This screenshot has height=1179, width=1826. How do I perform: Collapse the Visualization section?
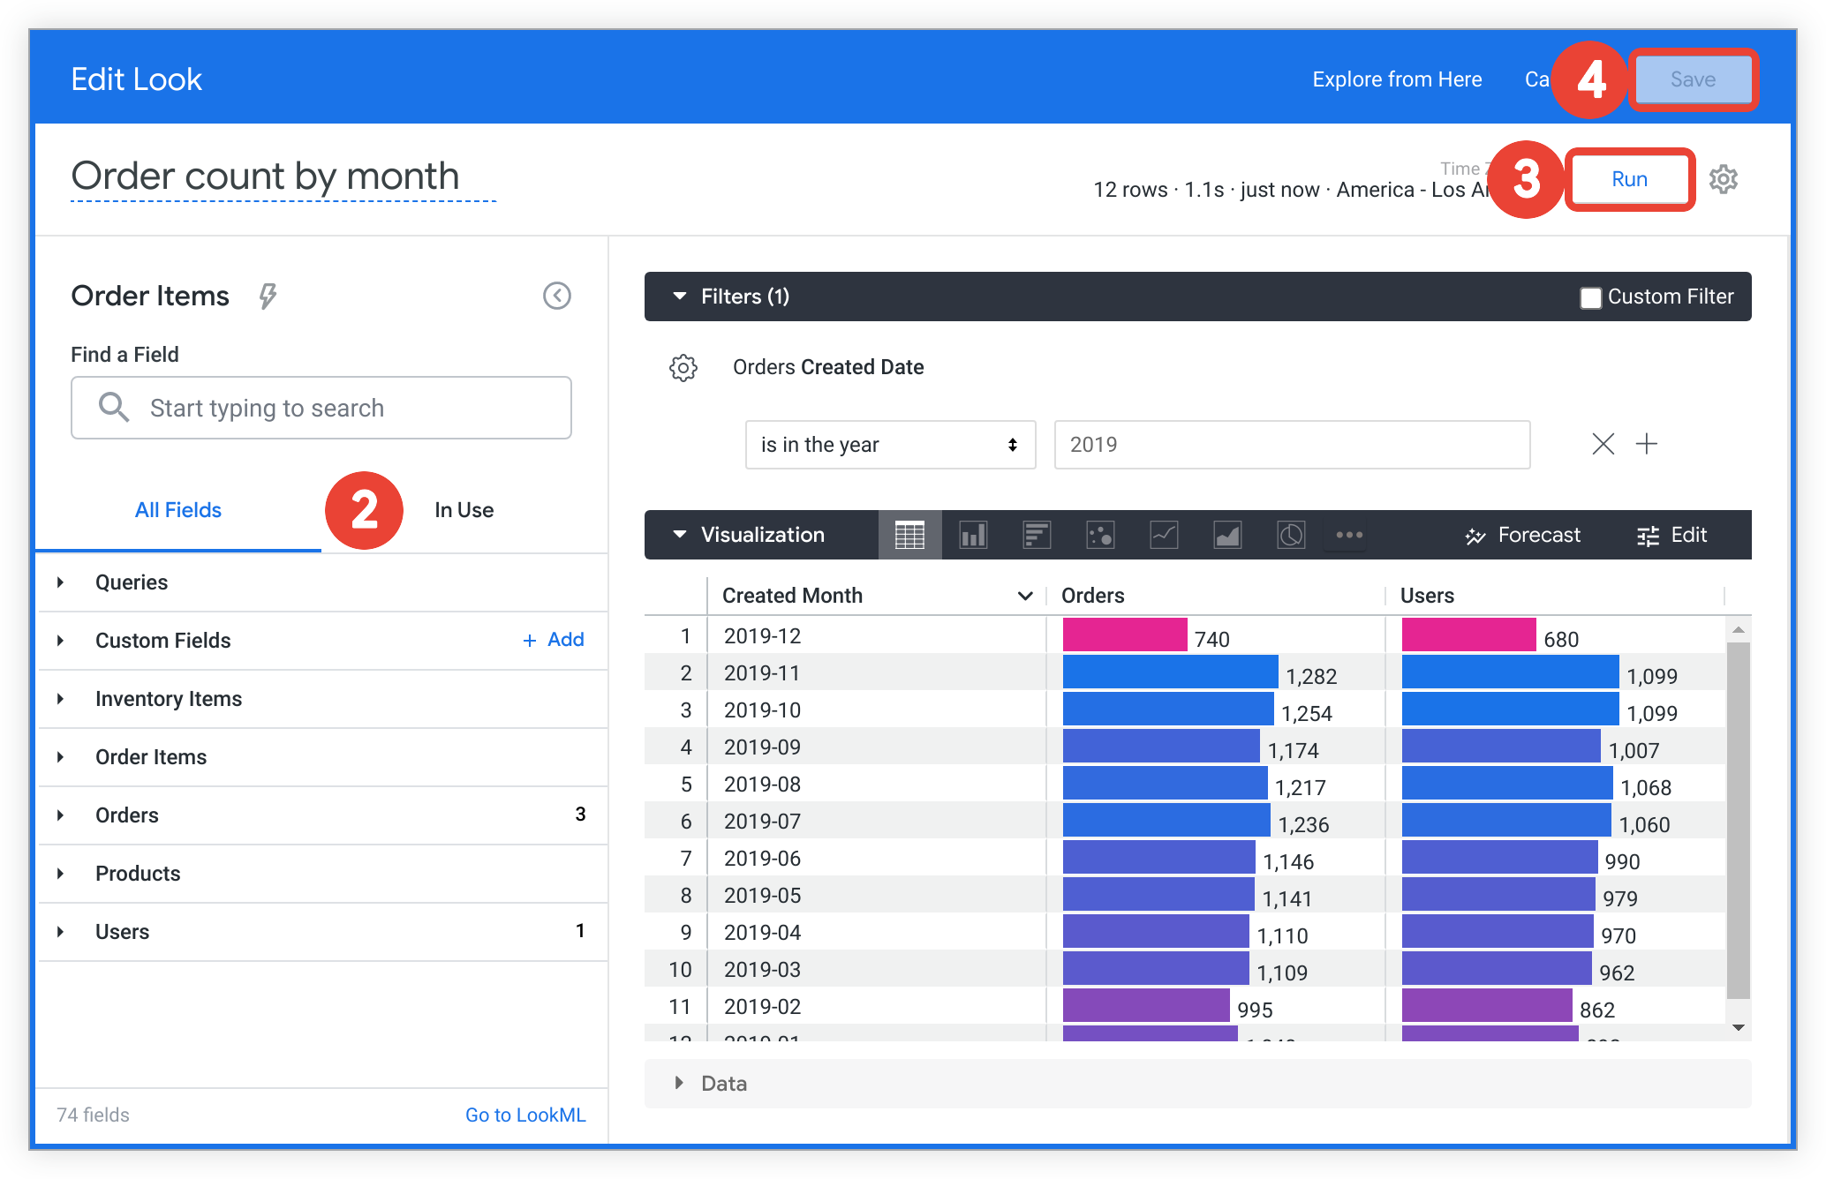click(x=680, y=535)
